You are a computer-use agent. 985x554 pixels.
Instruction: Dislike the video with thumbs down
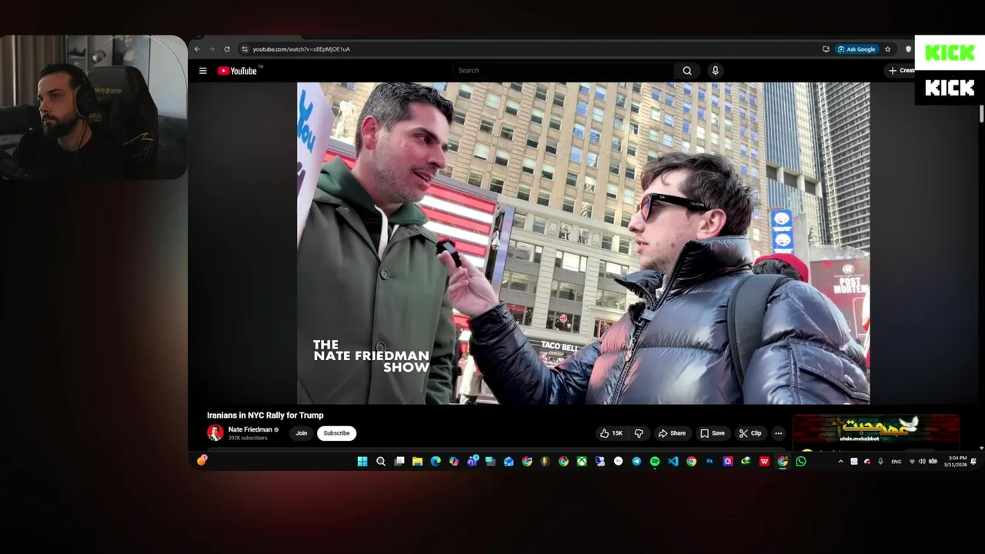click(639, 433)
